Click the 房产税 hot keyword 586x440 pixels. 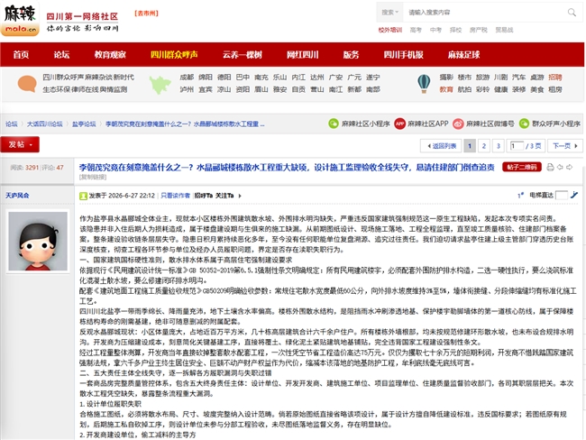(x=479, y=30)
